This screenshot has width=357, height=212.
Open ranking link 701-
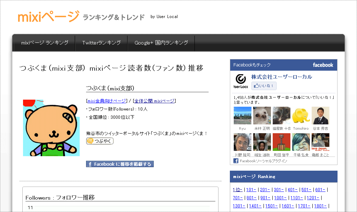coord(238,198)
